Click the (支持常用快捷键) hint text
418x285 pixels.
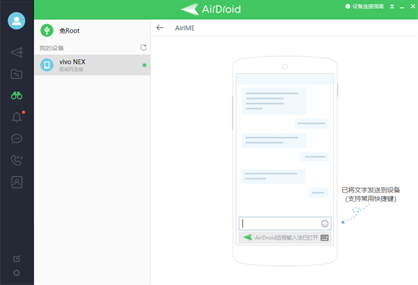371,199
